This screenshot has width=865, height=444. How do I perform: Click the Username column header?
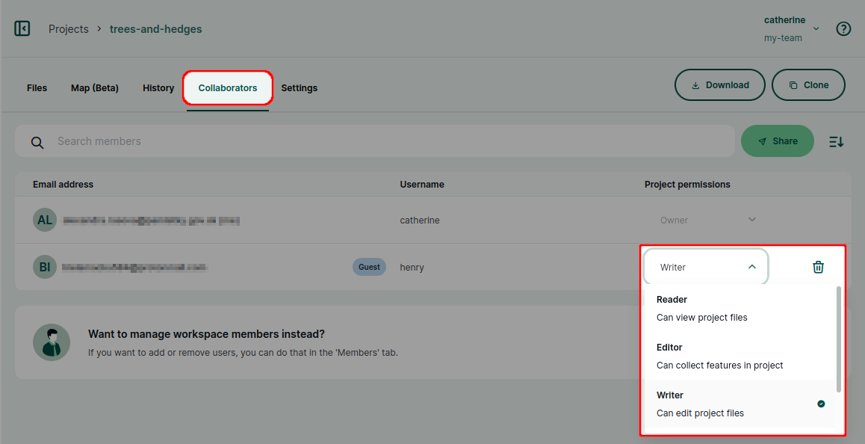pos(422,185)
